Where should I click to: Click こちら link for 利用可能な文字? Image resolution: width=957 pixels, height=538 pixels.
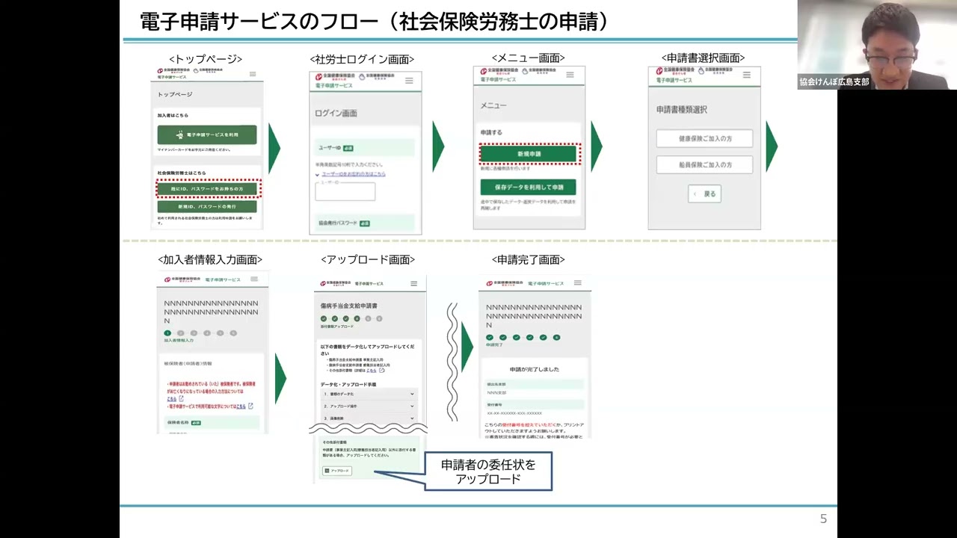tap(240, 406)
